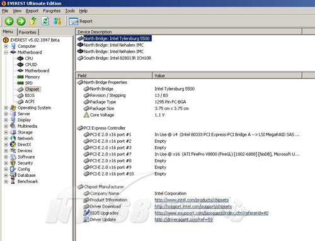Image resolution: width=315 pixels, height=241 pixels.
Task: Switch to the Favorites tab
Action: (28, 32)
